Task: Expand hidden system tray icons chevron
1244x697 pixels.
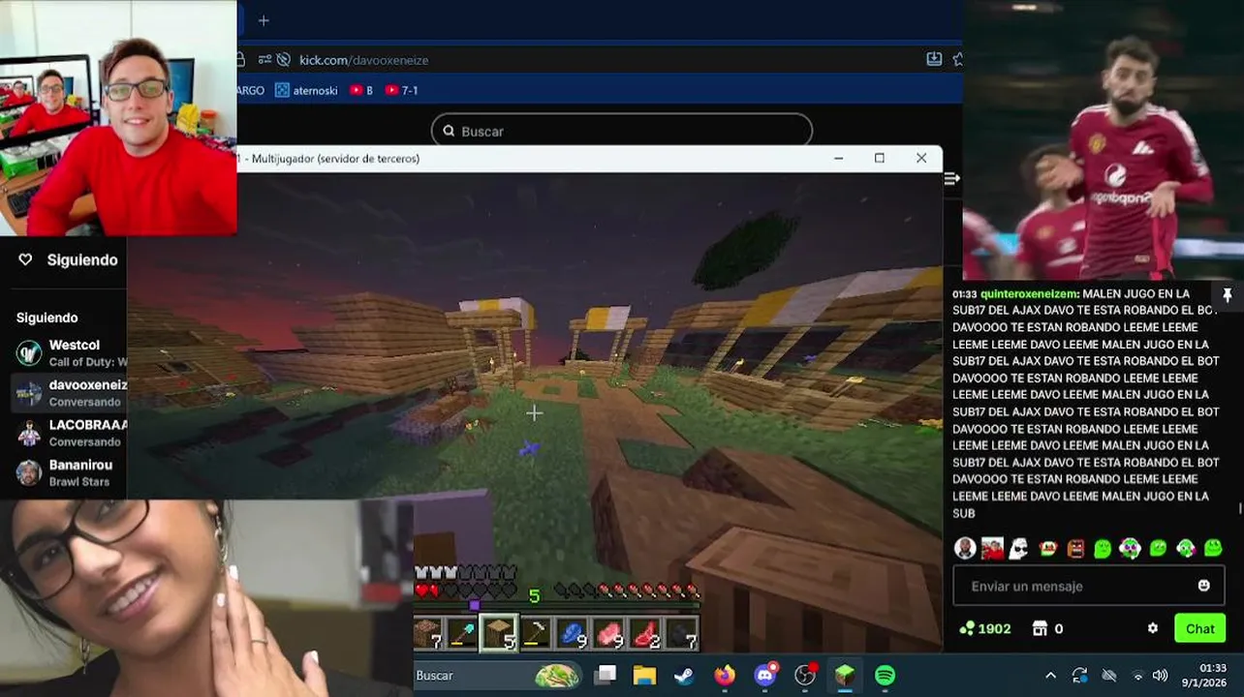Action: click(1050, 675)
